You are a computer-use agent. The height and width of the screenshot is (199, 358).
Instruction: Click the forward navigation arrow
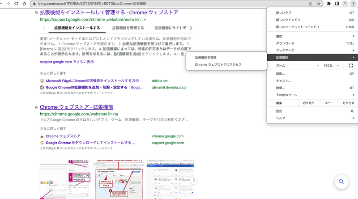tap(8, 4)
